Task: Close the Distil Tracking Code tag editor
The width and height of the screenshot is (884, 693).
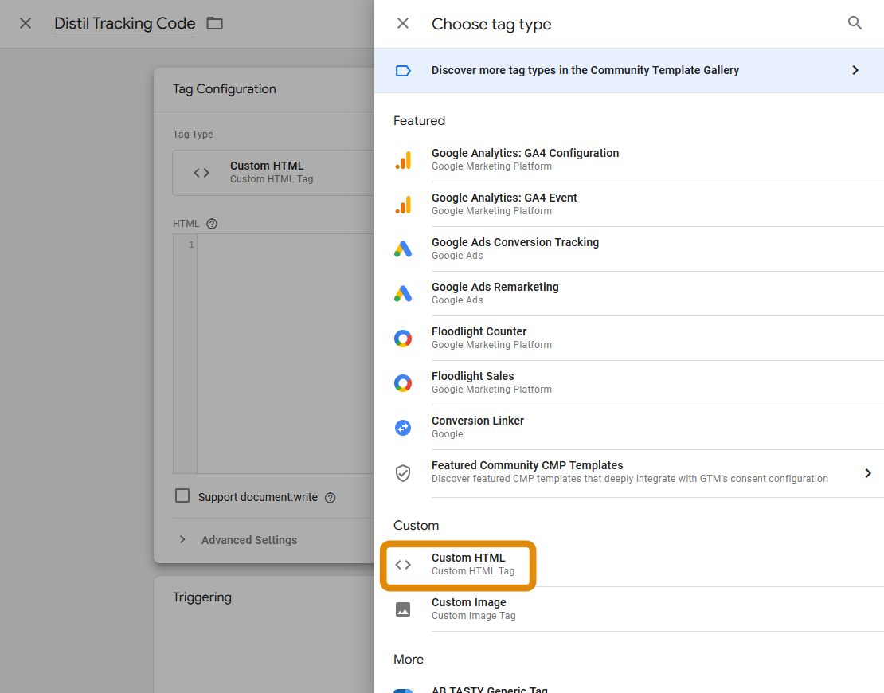Action: point(25,24)
